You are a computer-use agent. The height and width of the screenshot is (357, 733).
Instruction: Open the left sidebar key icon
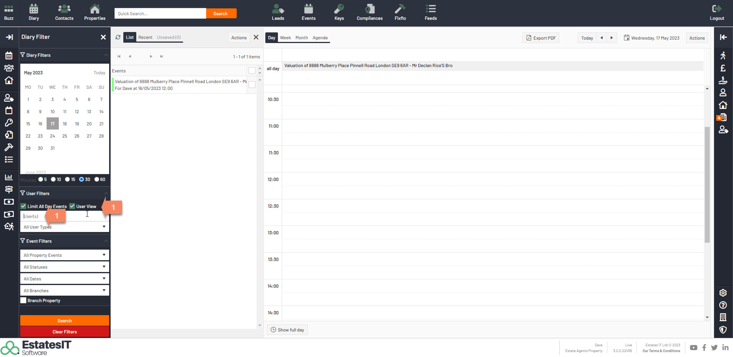coord(9,123)
